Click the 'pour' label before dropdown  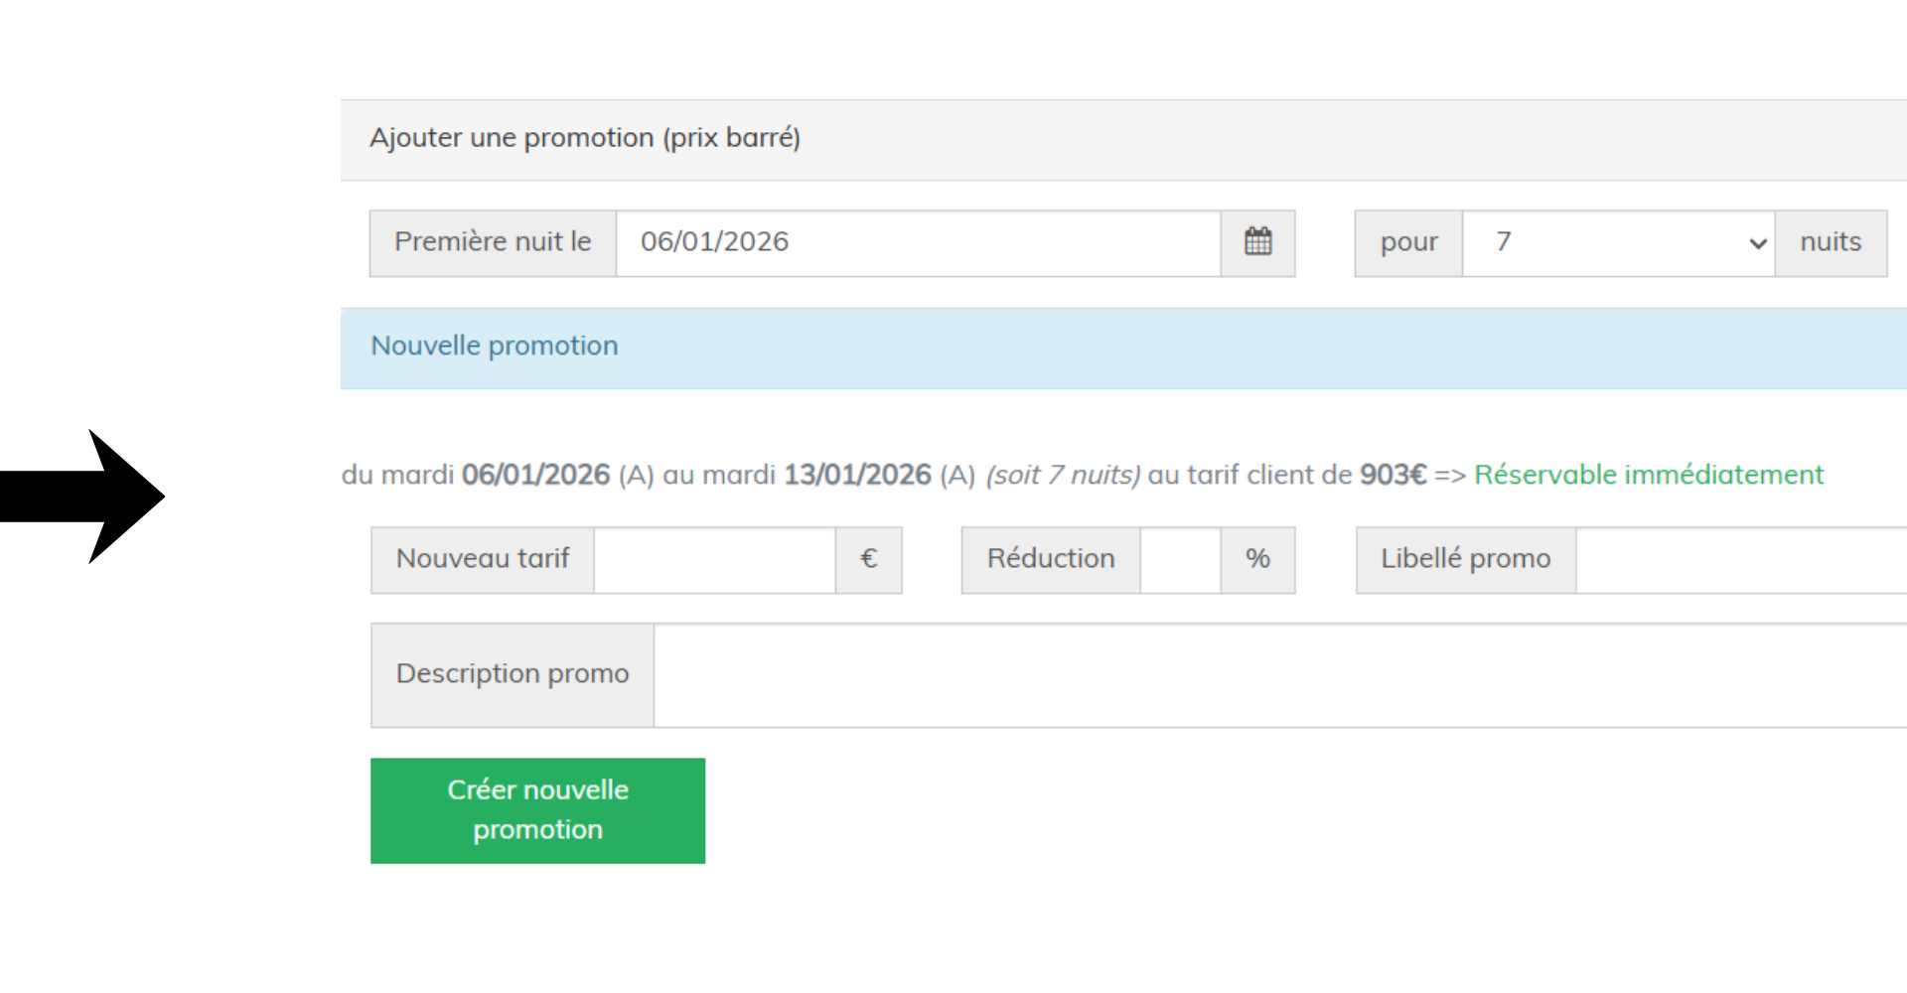point(1408,243)
